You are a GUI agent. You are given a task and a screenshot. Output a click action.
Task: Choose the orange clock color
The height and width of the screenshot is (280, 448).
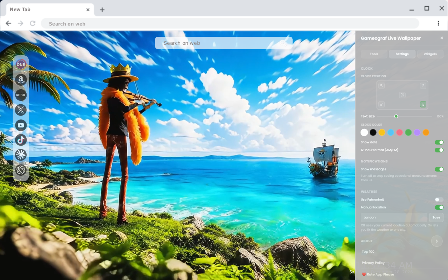click(426, 132)
